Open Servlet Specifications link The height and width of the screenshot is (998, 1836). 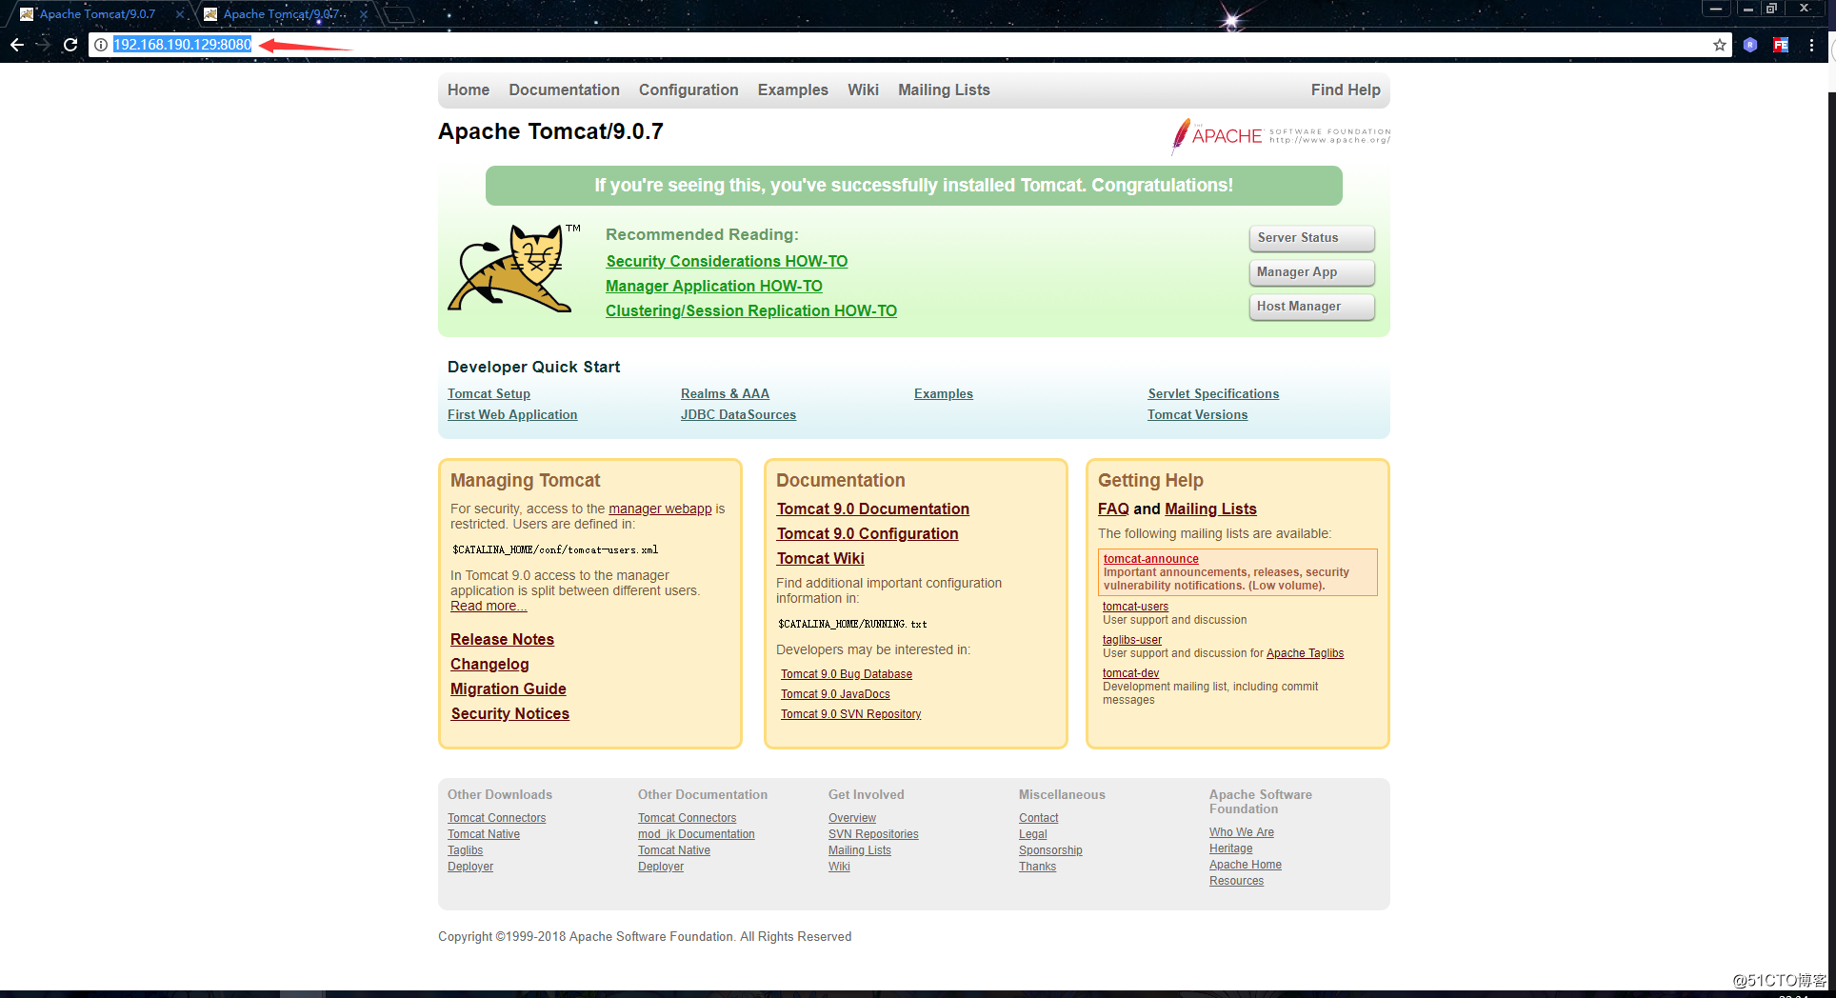pos(1213,393)
